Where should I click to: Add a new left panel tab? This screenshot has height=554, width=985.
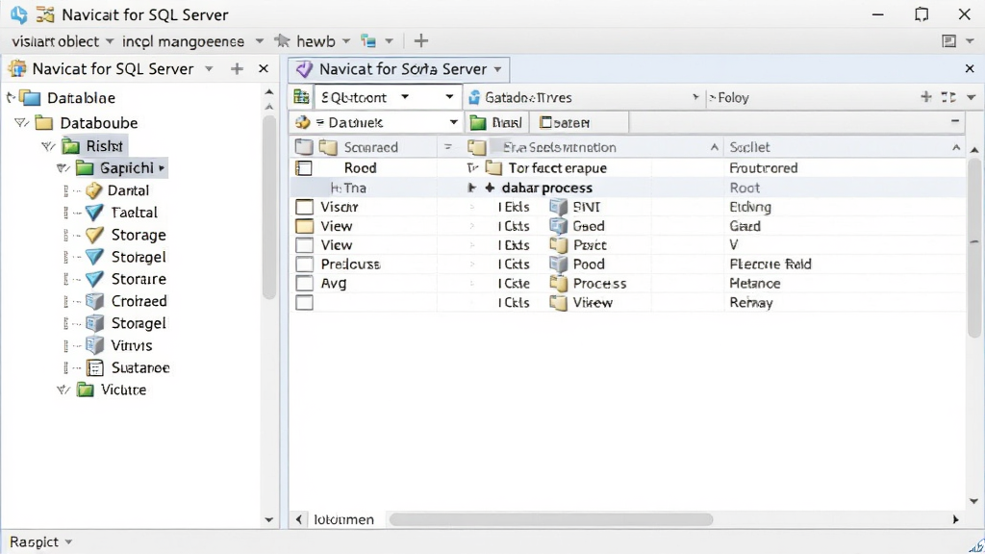click(x=237, y=68)
